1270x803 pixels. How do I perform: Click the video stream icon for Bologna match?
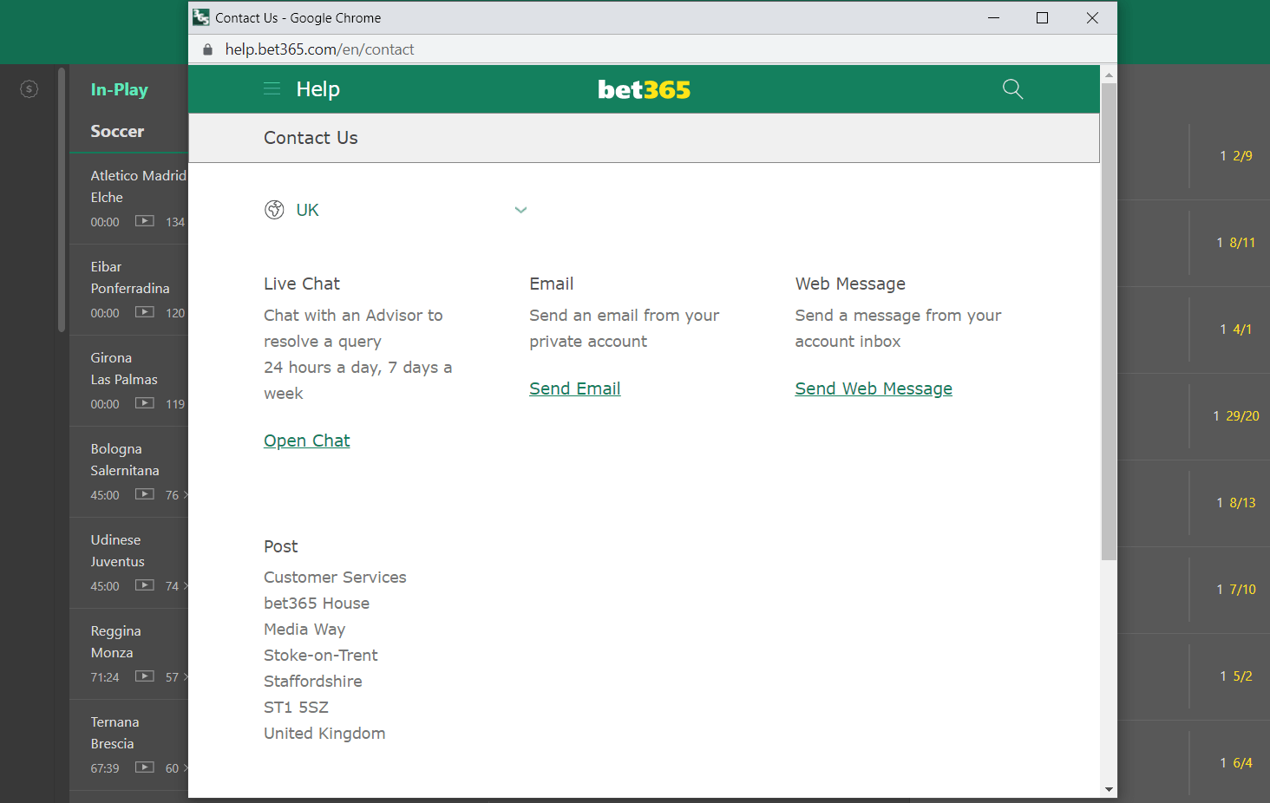pos(145,494)
